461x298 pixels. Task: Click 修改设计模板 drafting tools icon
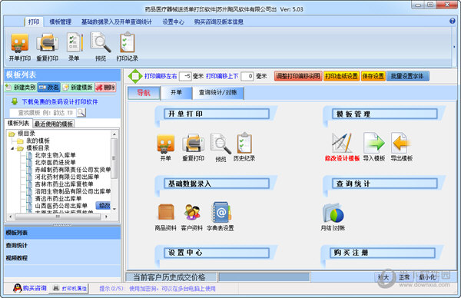(x=342, y=147)
